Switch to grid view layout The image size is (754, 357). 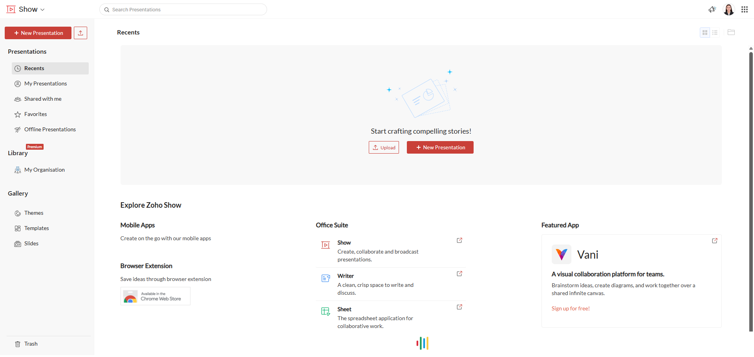(705, 33)
